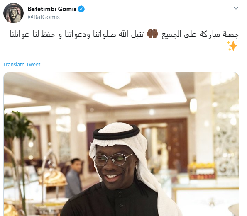Click the Translate Tweet link
The width and height of the screenshot is (247, 216).
(22, 65)
